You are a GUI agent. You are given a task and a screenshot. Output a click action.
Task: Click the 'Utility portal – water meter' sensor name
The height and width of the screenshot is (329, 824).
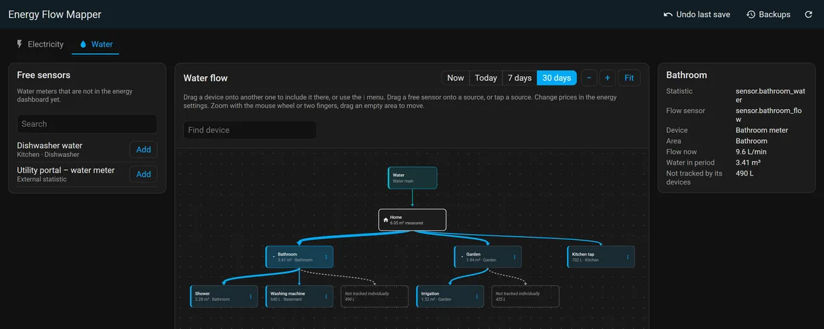(x=66, y=170)
